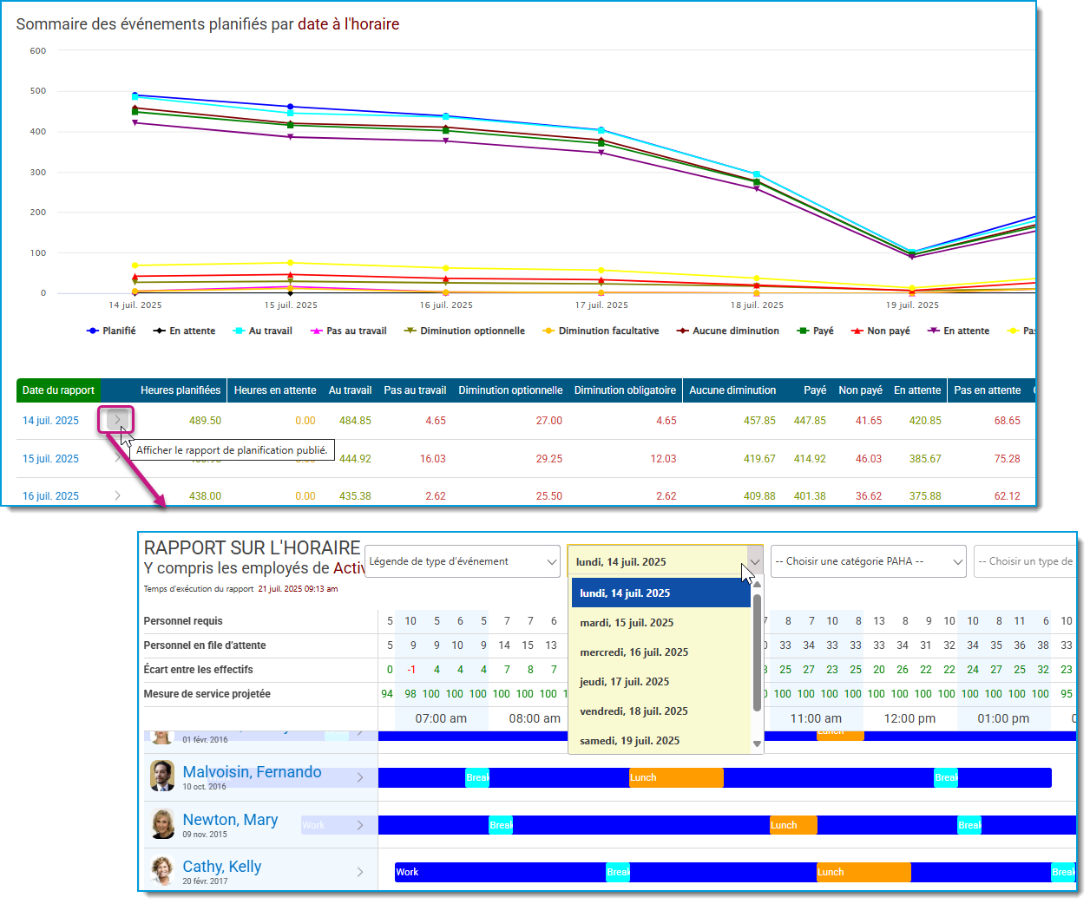Click date list scrollbar down arrow
The height and width of the screenshot is (904, 1090).
pyautogui.click(x=757, y=744)
